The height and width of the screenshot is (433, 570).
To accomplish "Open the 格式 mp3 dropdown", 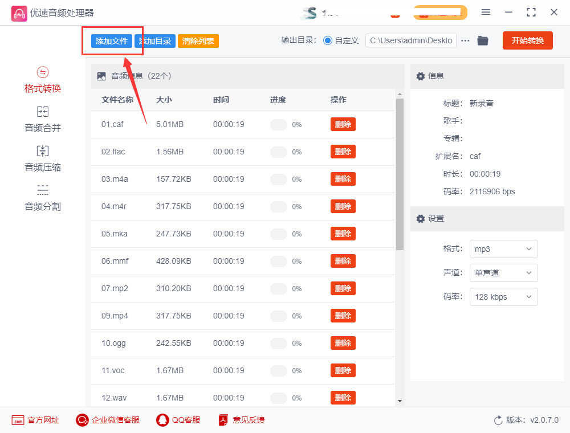I will (503, 249).
